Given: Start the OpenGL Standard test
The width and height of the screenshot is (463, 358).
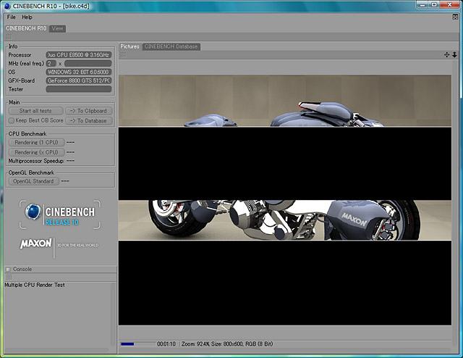Looking at the screenshot, I should click(x=34, y=181).
